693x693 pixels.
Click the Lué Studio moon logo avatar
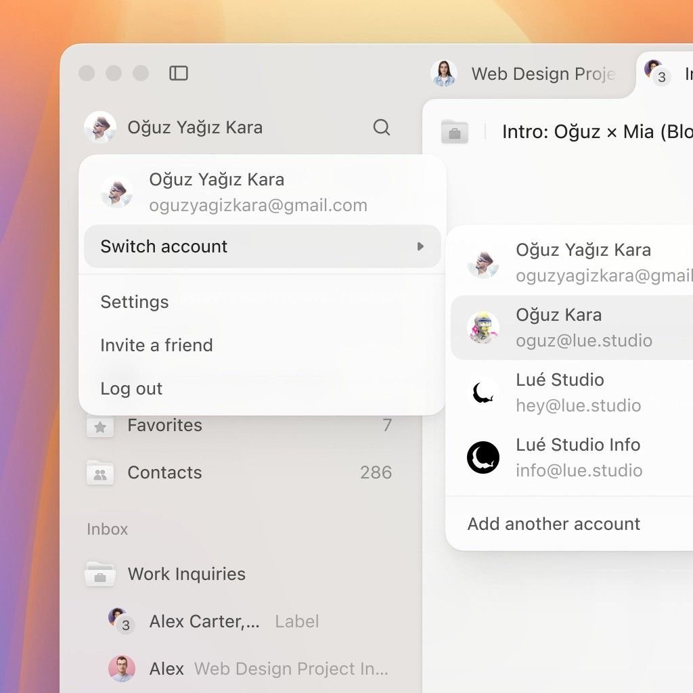[x=483, y=393]
